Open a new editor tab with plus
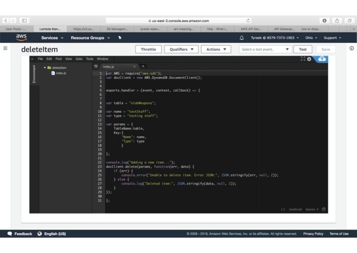This screenshot has width=357, height=253. [x=143, y=66]
